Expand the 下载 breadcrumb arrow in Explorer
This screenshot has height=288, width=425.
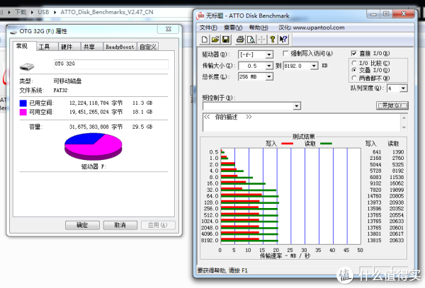(x=32, y=12)
